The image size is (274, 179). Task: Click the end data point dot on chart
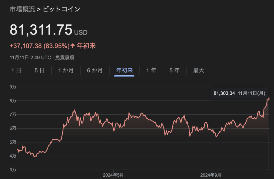coord(268,99)
